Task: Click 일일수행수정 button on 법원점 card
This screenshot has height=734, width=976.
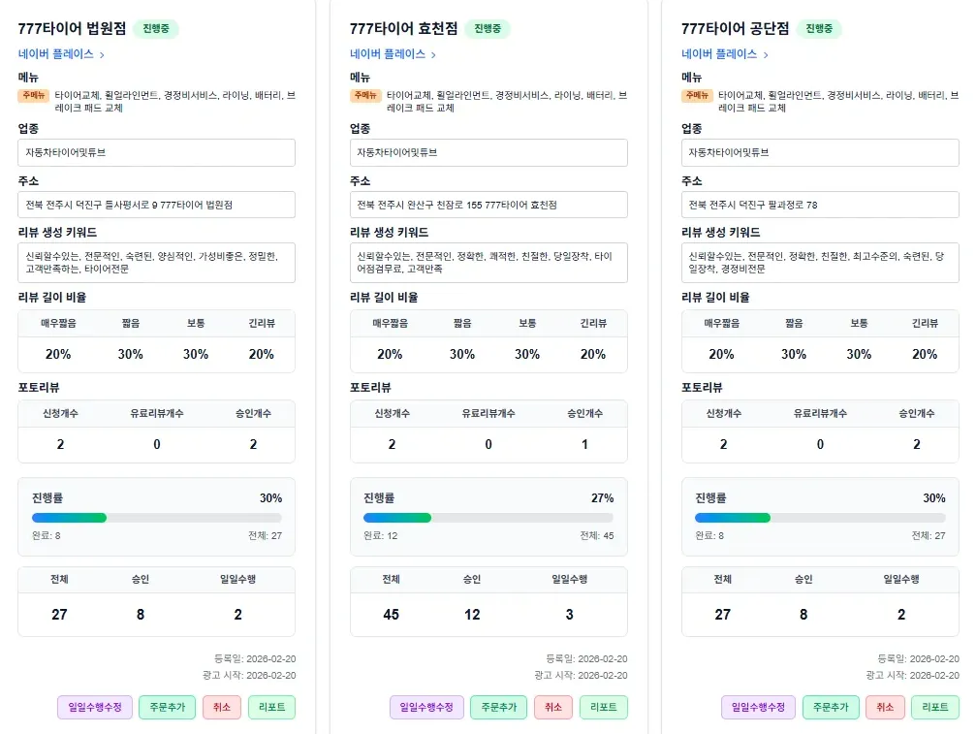Action: click(94, 708)
